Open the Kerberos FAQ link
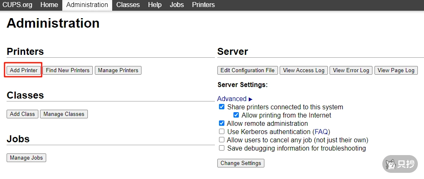Image resolution: width=424 pixels, height=179 pixels. pos(321,132)
